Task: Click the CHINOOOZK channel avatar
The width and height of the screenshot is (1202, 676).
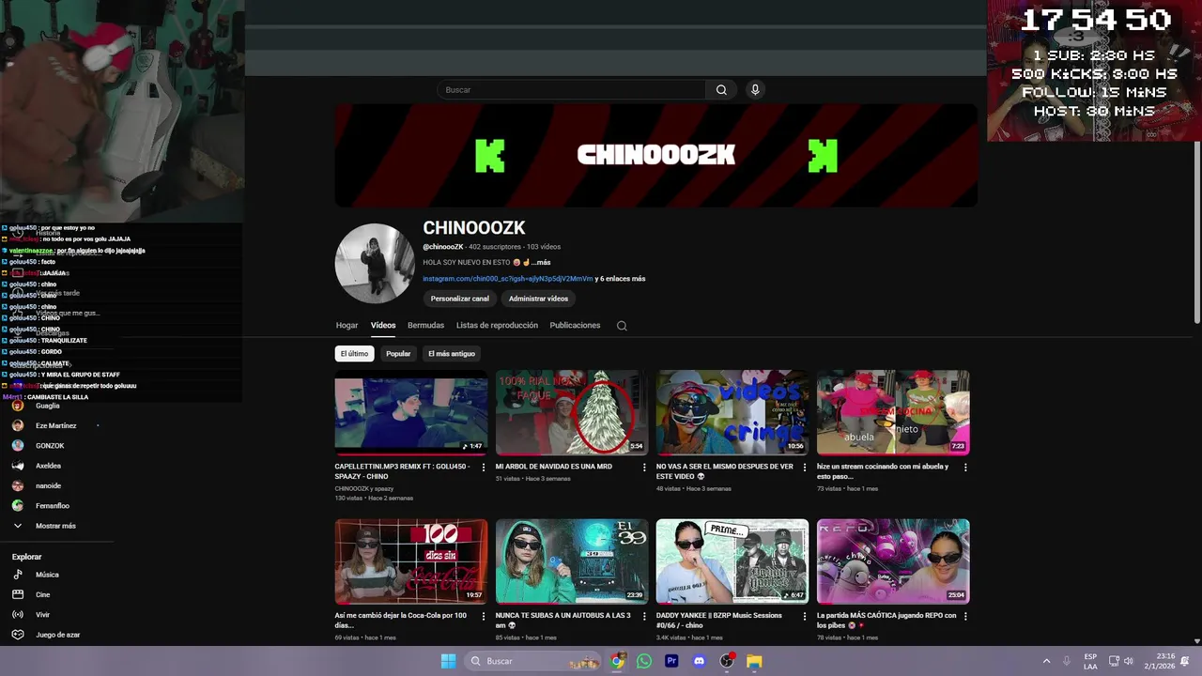Action: click(375, 264)
